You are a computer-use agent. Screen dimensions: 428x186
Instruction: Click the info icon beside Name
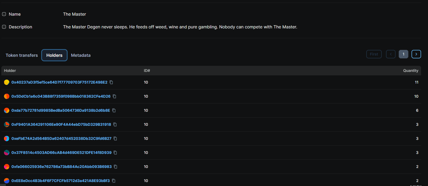4,14
